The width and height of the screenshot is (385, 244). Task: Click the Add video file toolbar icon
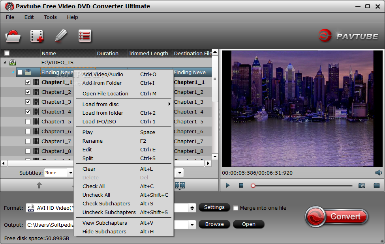(37, 36)
